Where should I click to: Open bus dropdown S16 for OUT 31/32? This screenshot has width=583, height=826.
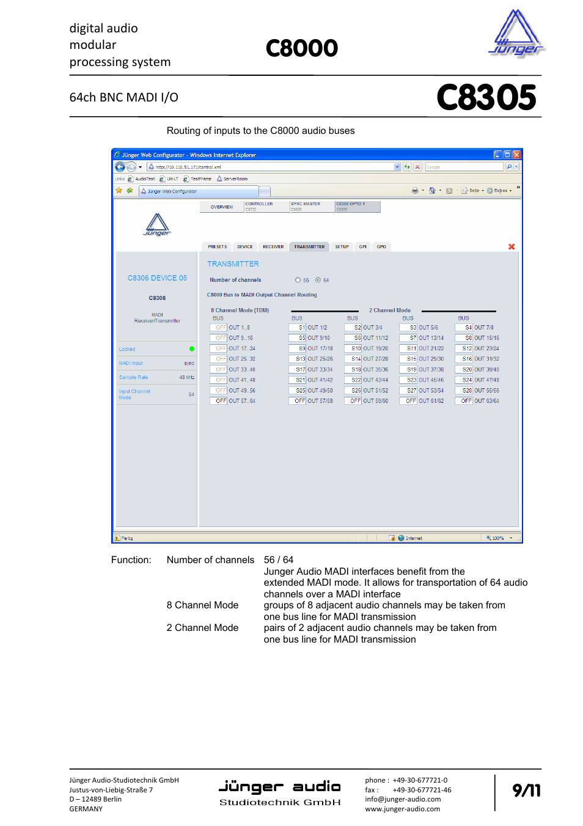464,359
